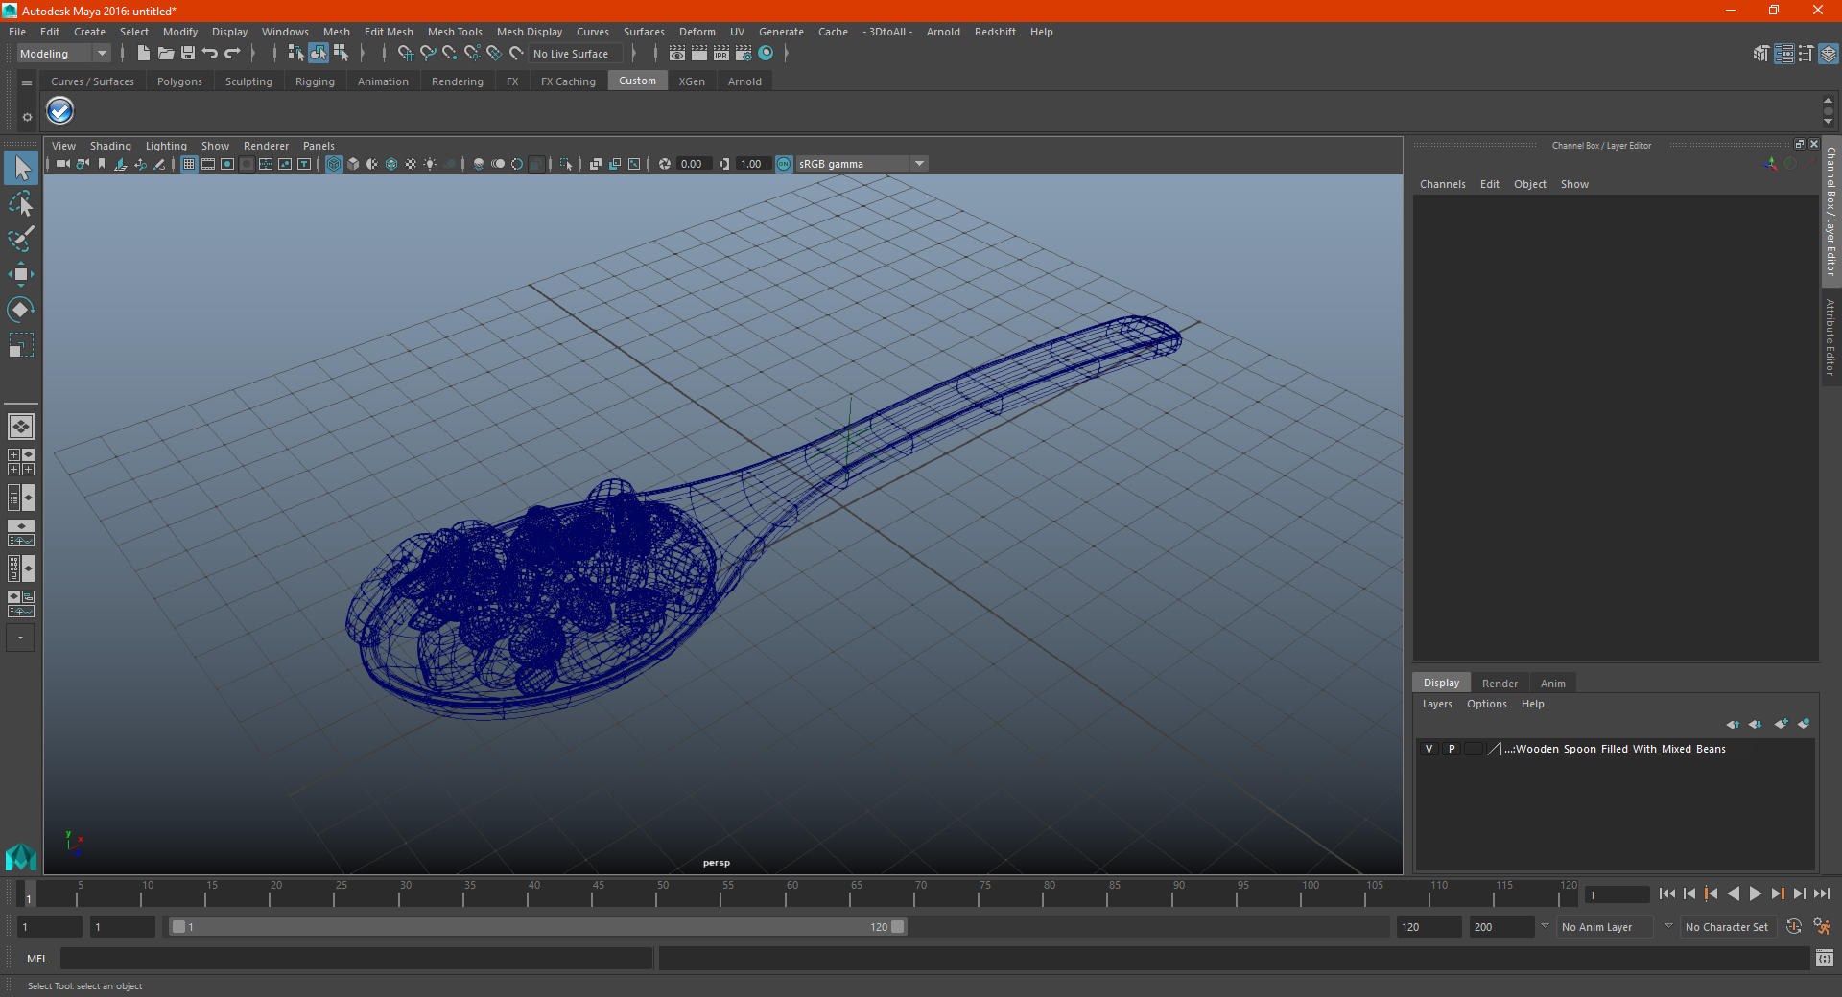Viewport: 1842px width, 997px height.
Task: Move selected layer up icon
Action: point(1733,724)
